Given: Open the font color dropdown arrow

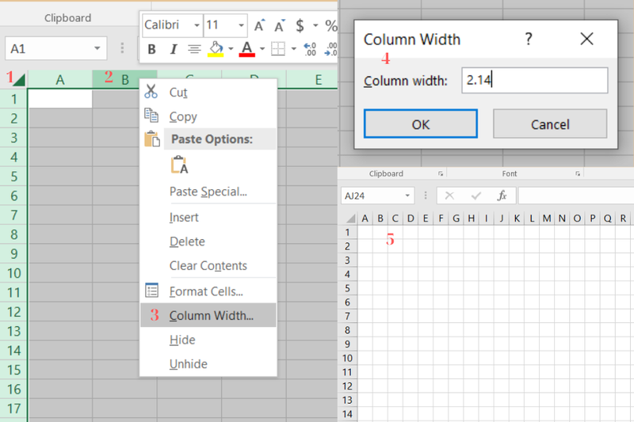Looking at the screenshot, I should 262,49.
